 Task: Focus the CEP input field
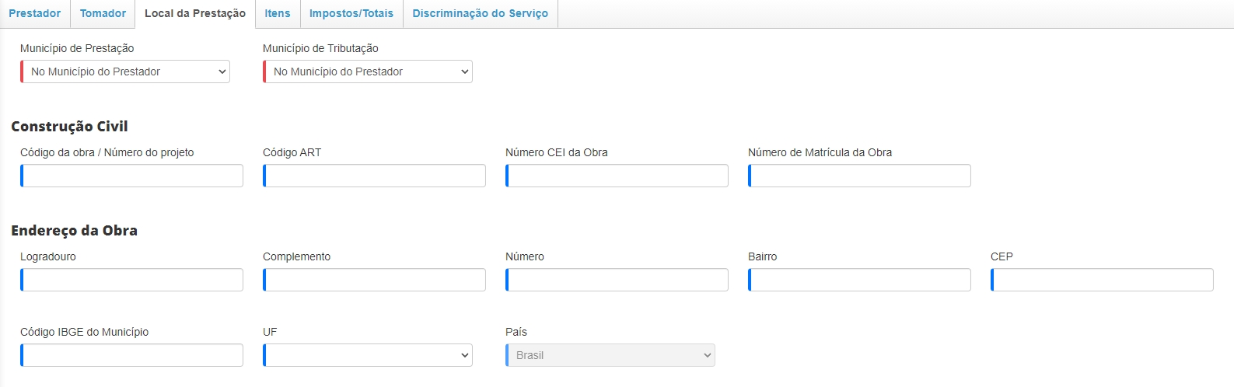click(x=1103, y=280)
